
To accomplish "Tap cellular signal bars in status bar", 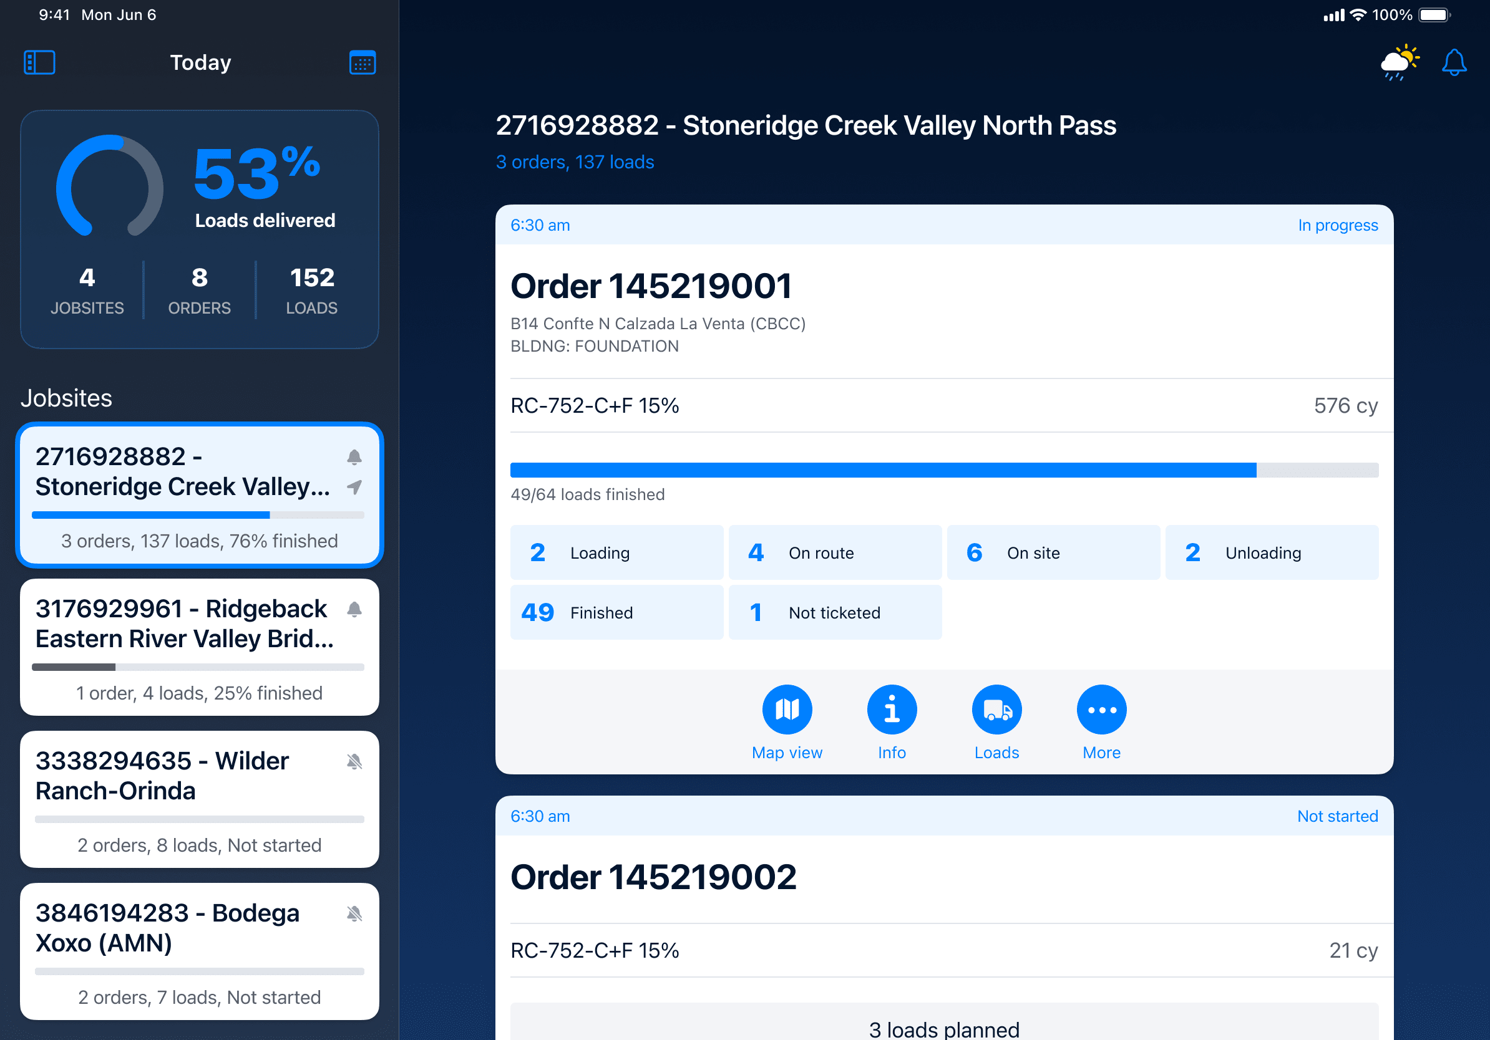I will pos(1333,16).
